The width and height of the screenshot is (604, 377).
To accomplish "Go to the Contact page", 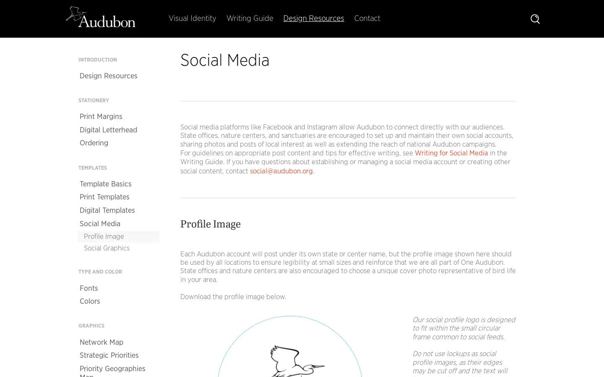I will 367,18.
